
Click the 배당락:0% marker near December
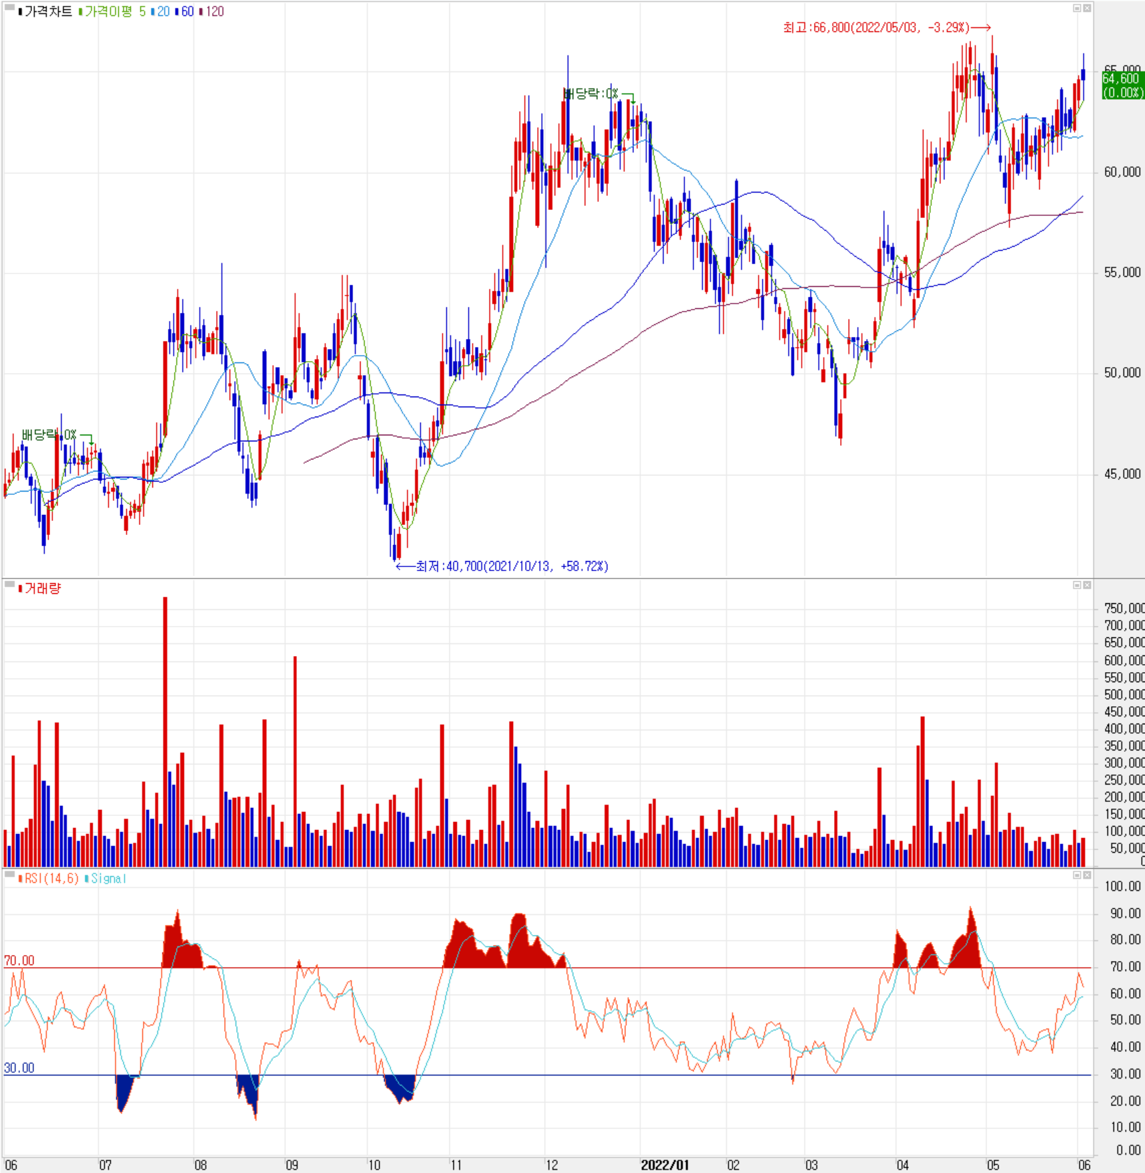tap(599, 94)
